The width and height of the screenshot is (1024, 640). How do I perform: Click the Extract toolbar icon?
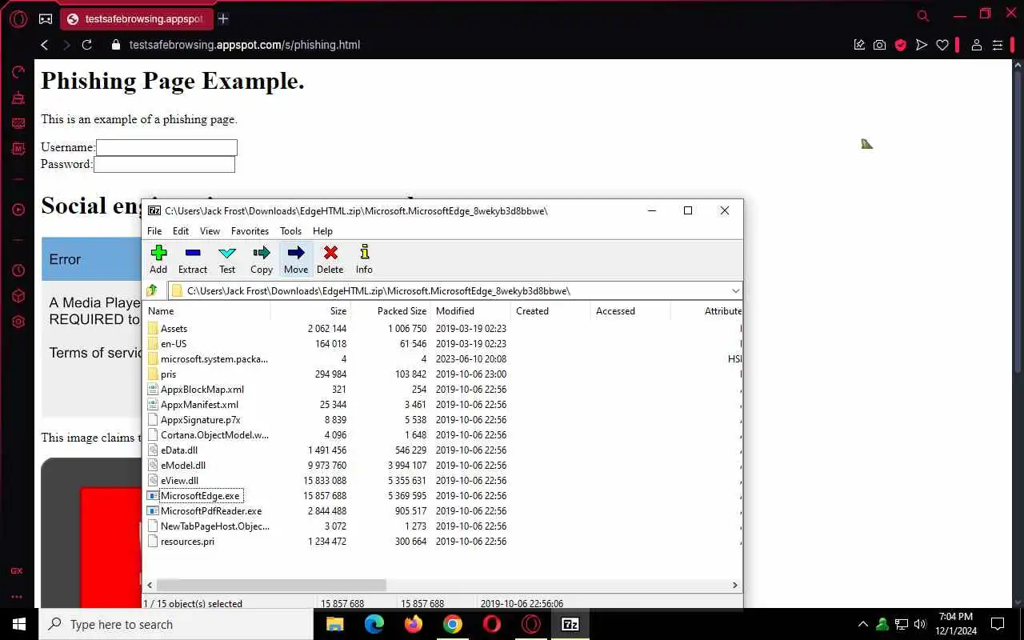coord(192,259)
